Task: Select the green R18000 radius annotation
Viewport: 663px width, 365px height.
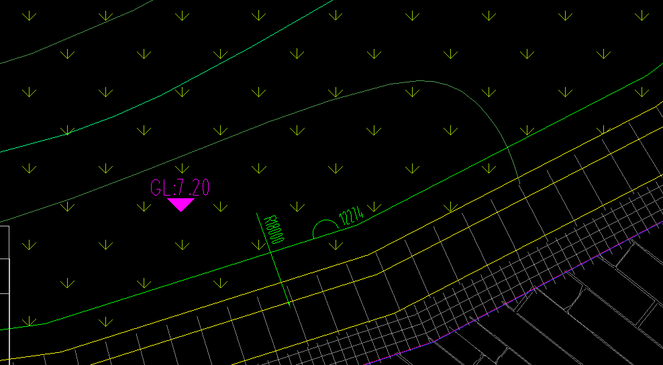Action: [274, 230]
